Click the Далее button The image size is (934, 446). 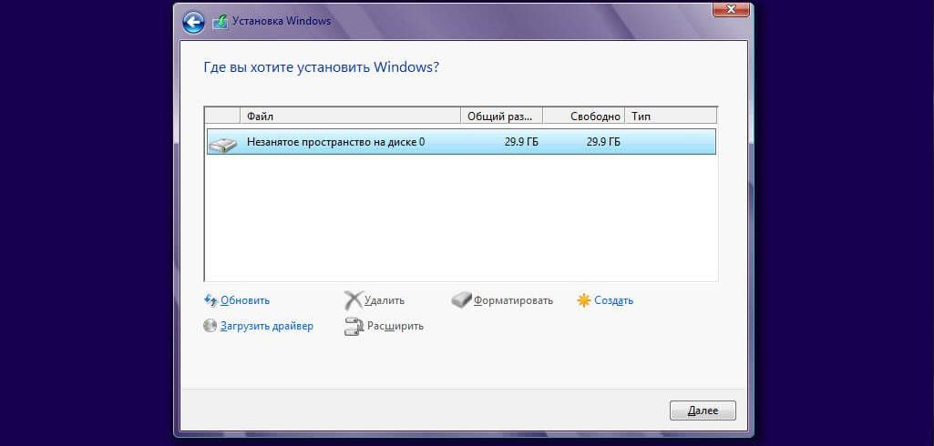coord(703,411)
